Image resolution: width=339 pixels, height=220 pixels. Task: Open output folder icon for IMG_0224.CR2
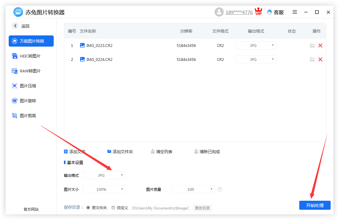(x=312, y=59)
